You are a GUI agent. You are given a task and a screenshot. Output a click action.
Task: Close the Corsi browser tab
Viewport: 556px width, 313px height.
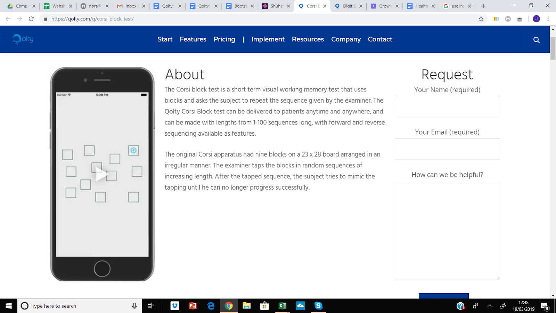[325, 6]
